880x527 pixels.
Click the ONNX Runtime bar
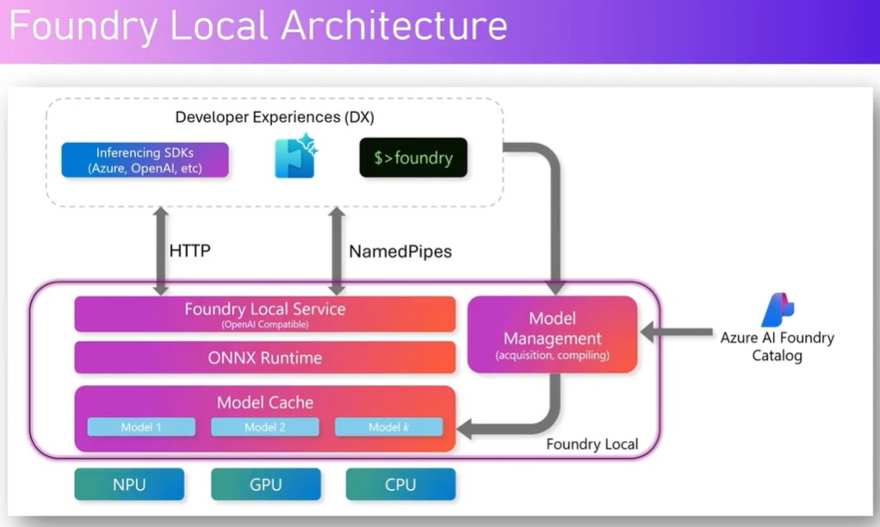click(x=264, y=357)
